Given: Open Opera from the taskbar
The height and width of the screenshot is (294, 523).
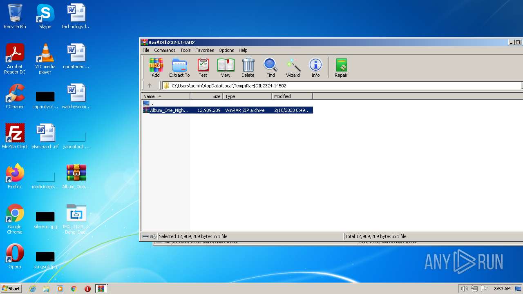Looking at the screenshot, I should coord(87,289).
